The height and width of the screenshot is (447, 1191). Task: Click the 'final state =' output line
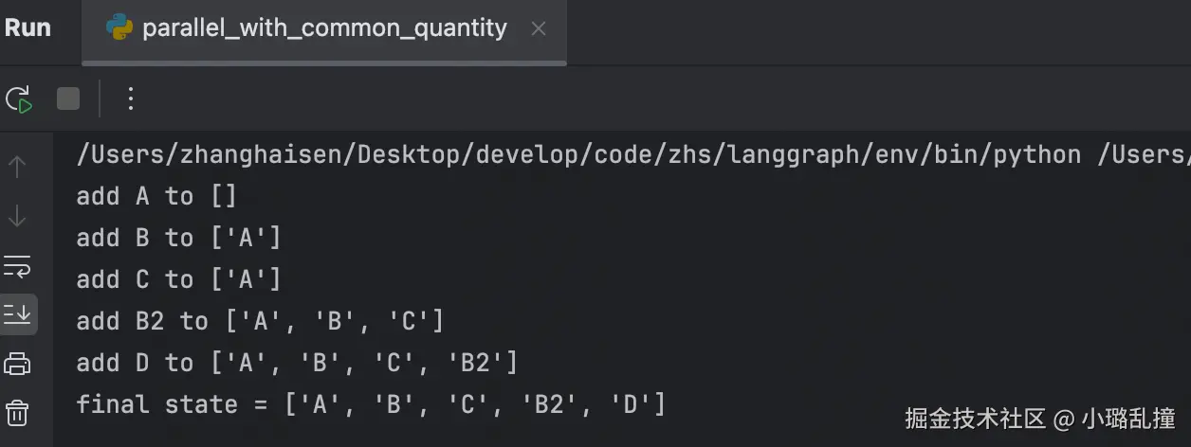point(371,405)
